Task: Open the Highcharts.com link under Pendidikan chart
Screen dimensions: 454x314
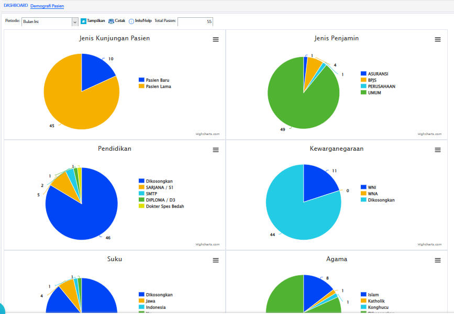Action: [207, 244]
